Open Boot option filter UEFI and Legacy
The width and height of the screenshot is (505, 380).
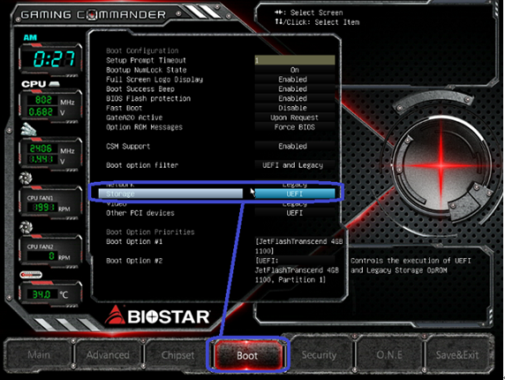(x=295, y=165)
